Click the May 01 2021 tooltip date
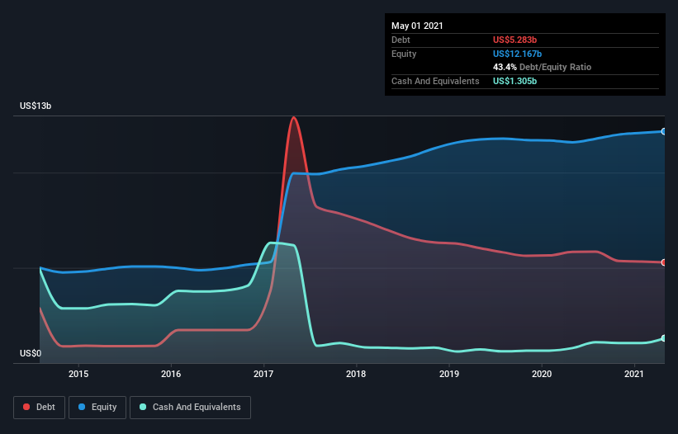Viewport: 678px width, 434px height. 417,26
